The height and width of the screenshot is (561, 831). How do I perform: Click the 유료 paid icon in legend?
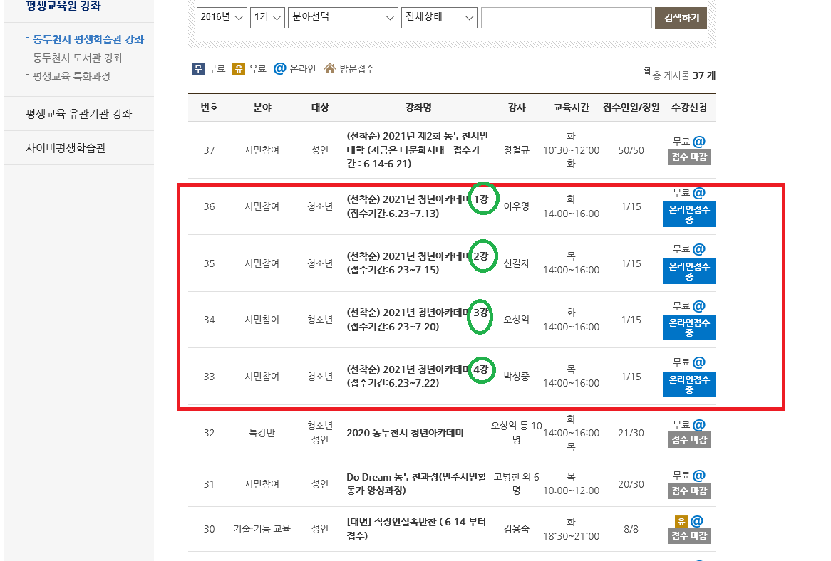(239, 69)
